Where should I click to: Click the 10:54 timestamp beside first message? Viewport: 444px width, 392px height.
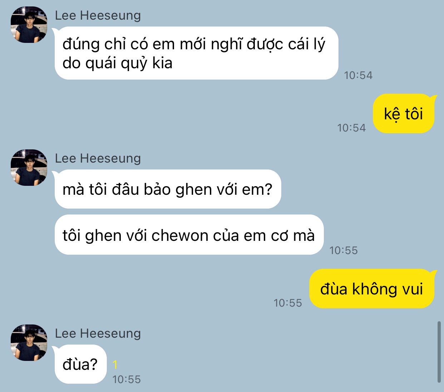tap(358, 75)
